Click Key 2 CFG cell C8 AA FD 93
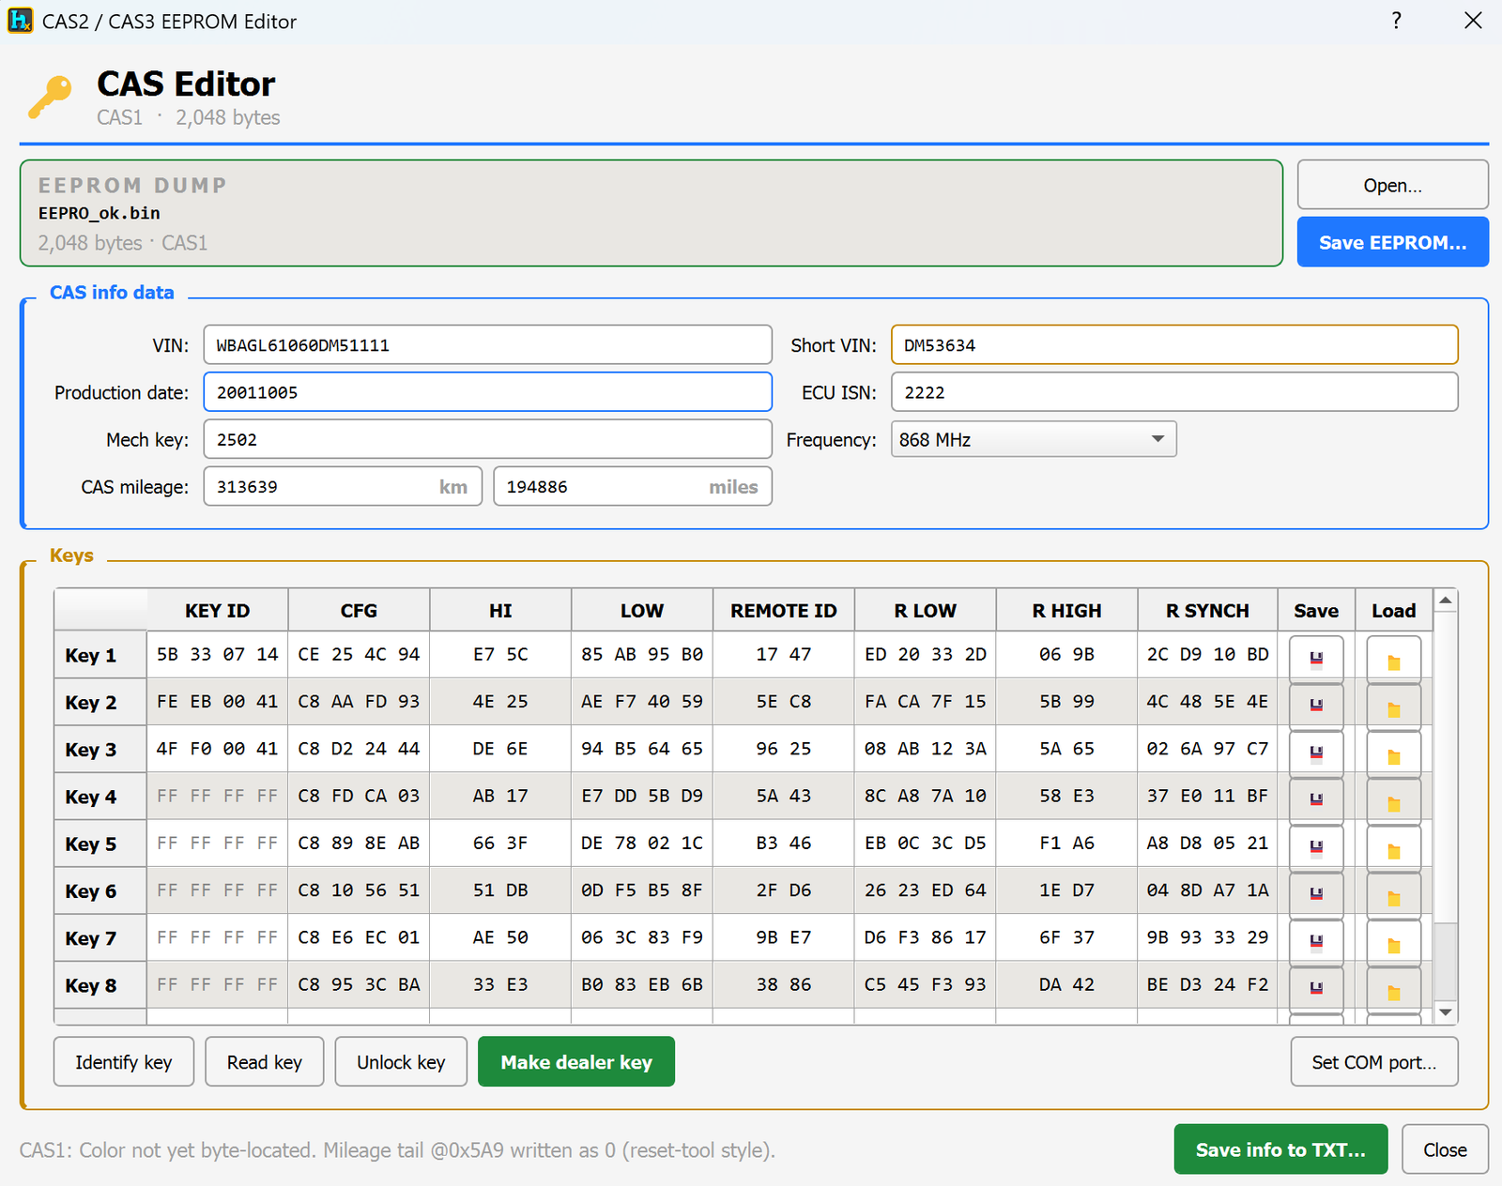This screenshot has width=1502, height=1186. click(359, 701)
